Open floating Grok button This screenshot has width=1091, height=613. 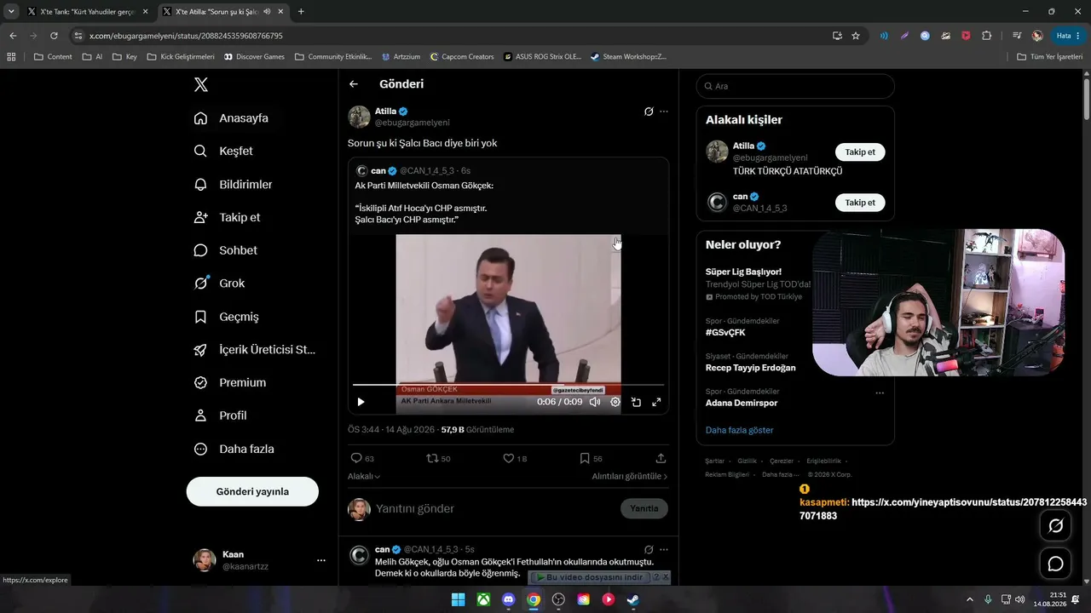1055,526
